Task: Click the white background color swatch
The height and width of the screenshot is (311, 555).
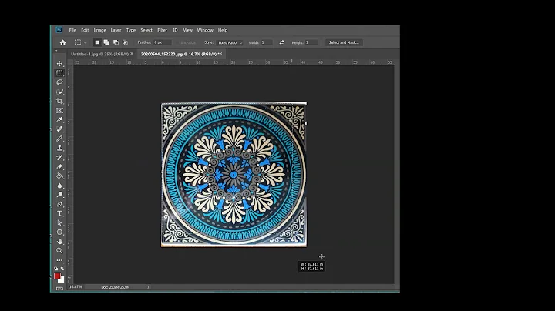Action: [x=62, y=280]
